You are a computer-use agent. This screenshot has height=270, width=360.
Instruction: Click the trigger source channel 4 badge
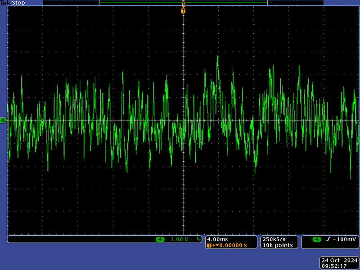(316, 239)
